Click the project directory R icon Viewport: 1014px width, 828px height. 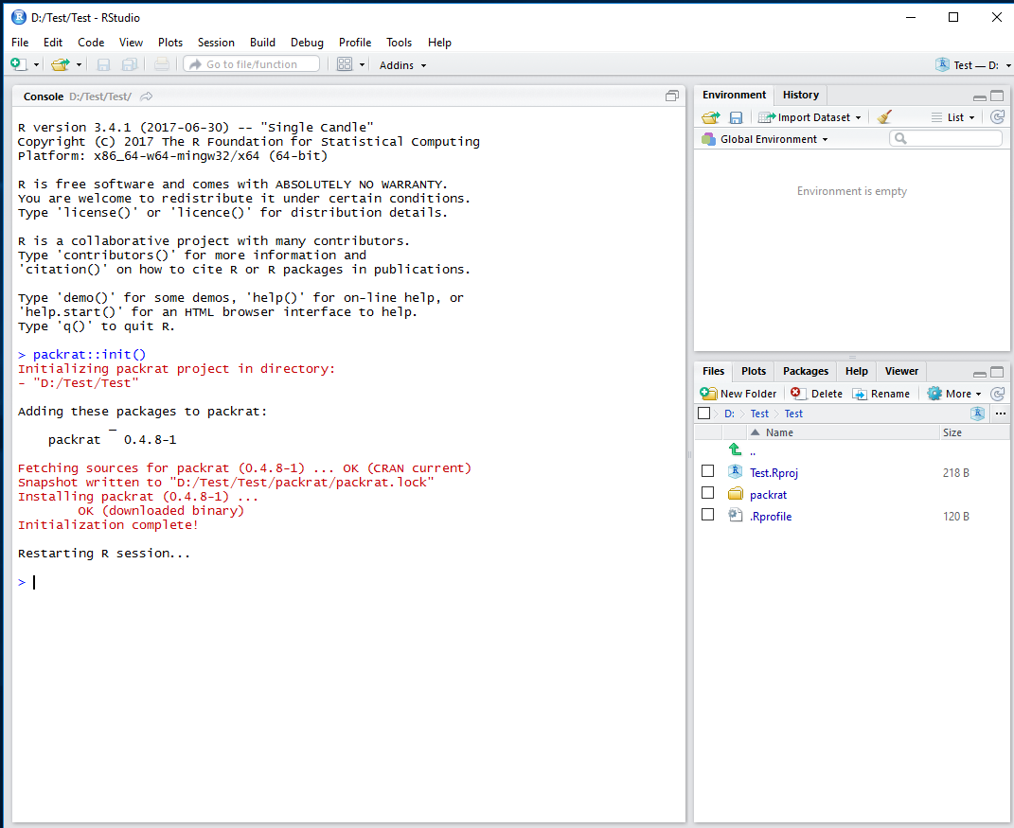click(977, 414)
